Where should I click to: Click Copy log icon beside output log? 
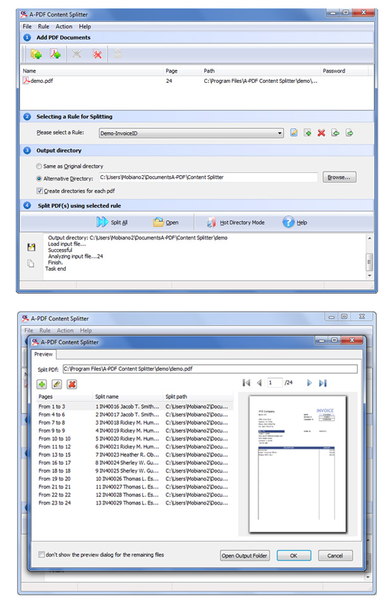(31, 263)
